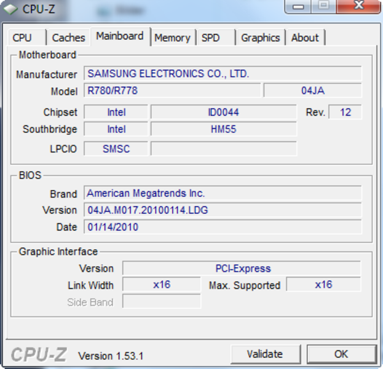Click the LPCIO SMSC field
The image size is (383, 369).
click(x=116, y=148)
